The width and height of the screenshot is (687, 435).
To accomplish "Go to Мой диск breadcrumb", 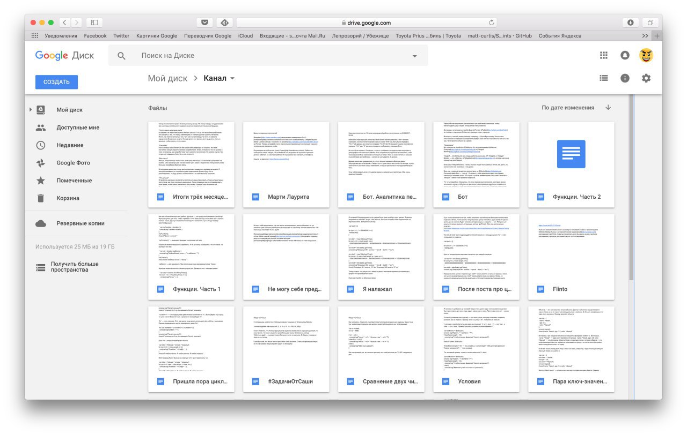I will click(168, 78).
